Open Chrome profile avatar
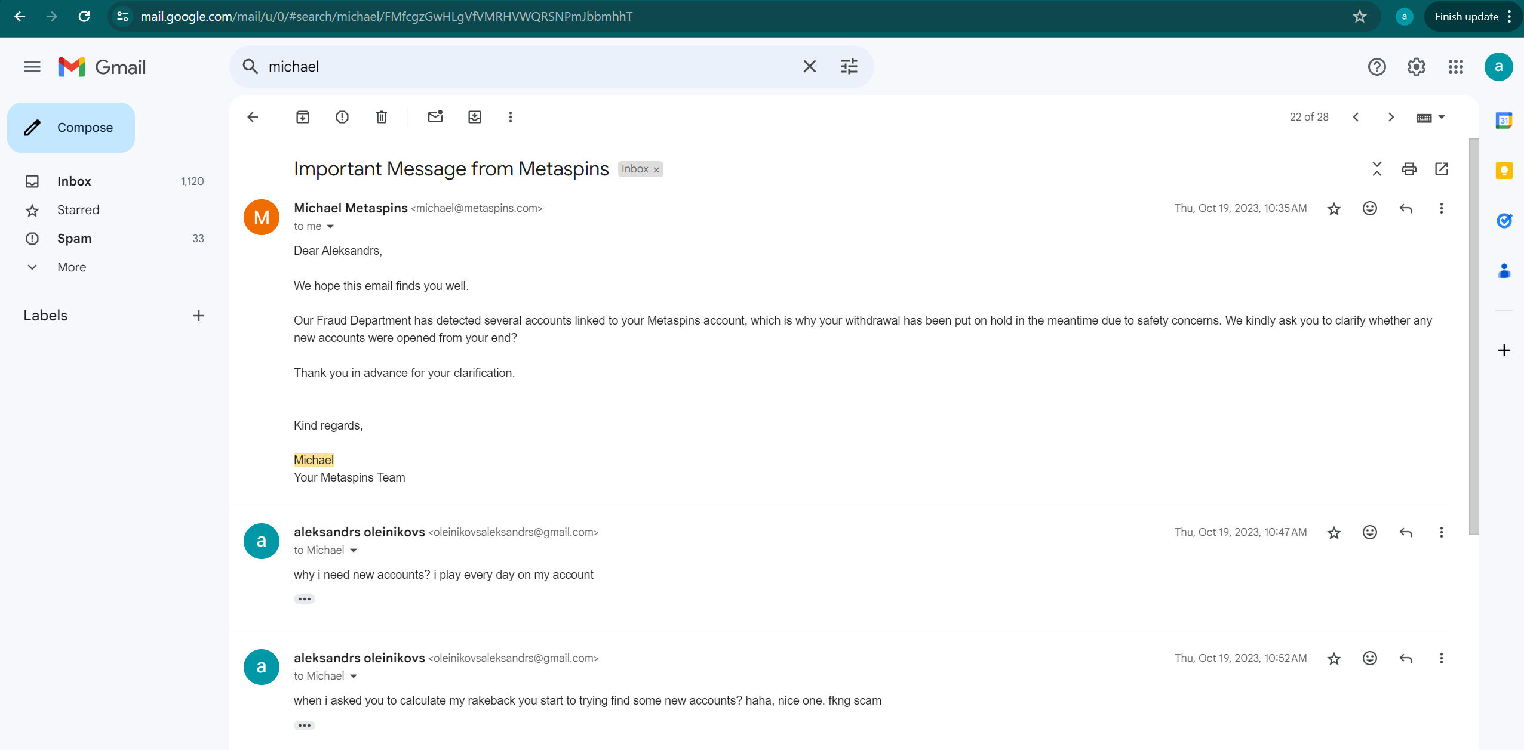Viewport: 1524px width, 750px height. pyautogui.click(x=1405, y=17)
